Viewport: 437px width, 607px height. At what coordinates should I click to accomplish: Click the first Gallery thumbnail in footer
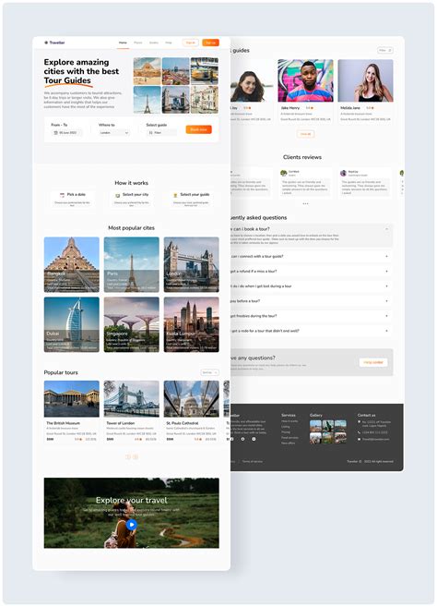click(x=315, y=426)
